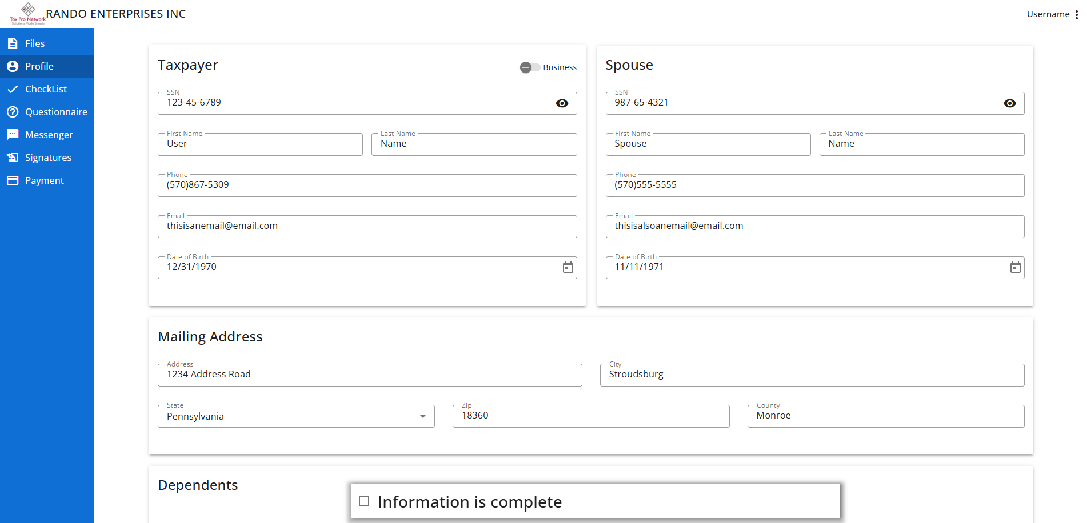The width and height of the screenshot is (1087, 523).
Task: Click the Signatures icon in sidebar
Action: [x=13, y=158]
